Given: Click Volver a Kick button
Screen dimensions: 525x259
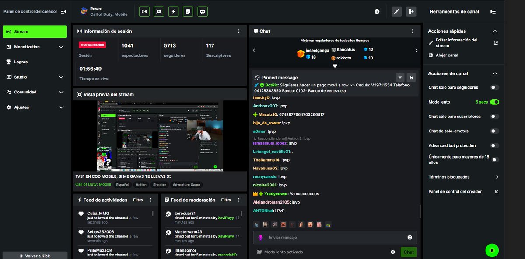Looking at the screenshot, I should pos(35,256).
